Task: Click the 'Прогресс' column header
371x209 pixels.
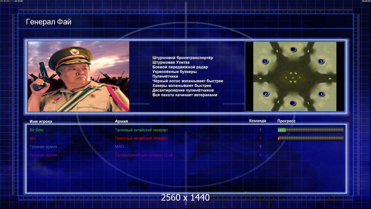Action: [x=286, y=121]
